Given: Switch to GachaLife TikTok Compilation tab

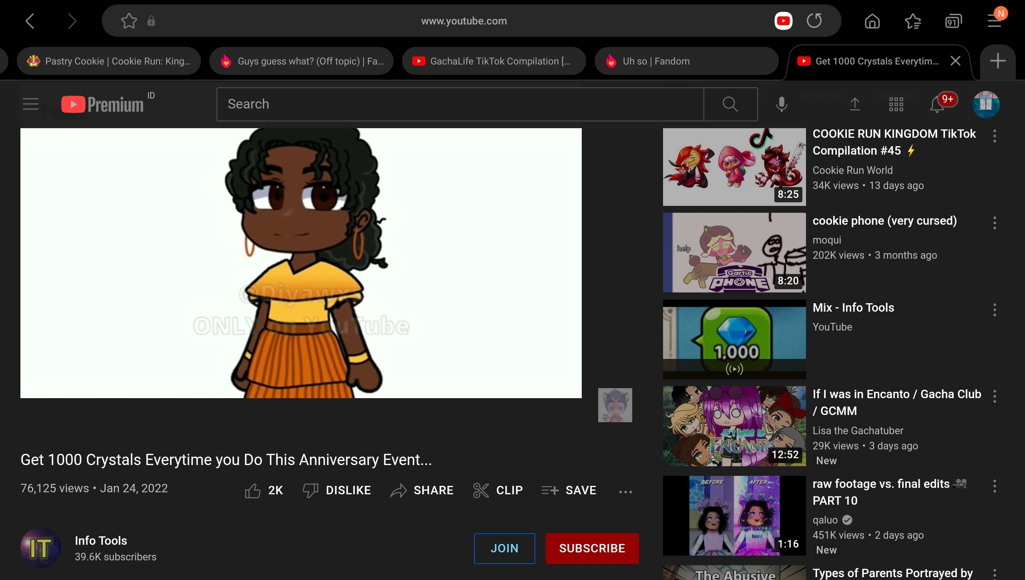Looking at the screenshot, I should pos(493,61).
